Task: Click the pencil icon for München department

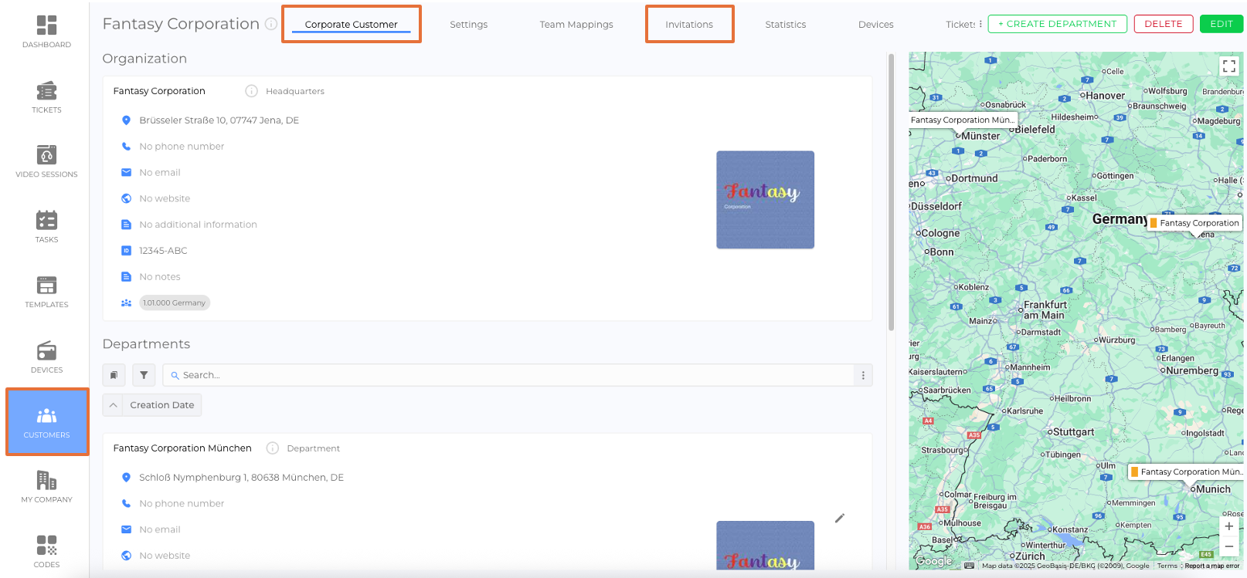Action: click(x=840, y=518)
